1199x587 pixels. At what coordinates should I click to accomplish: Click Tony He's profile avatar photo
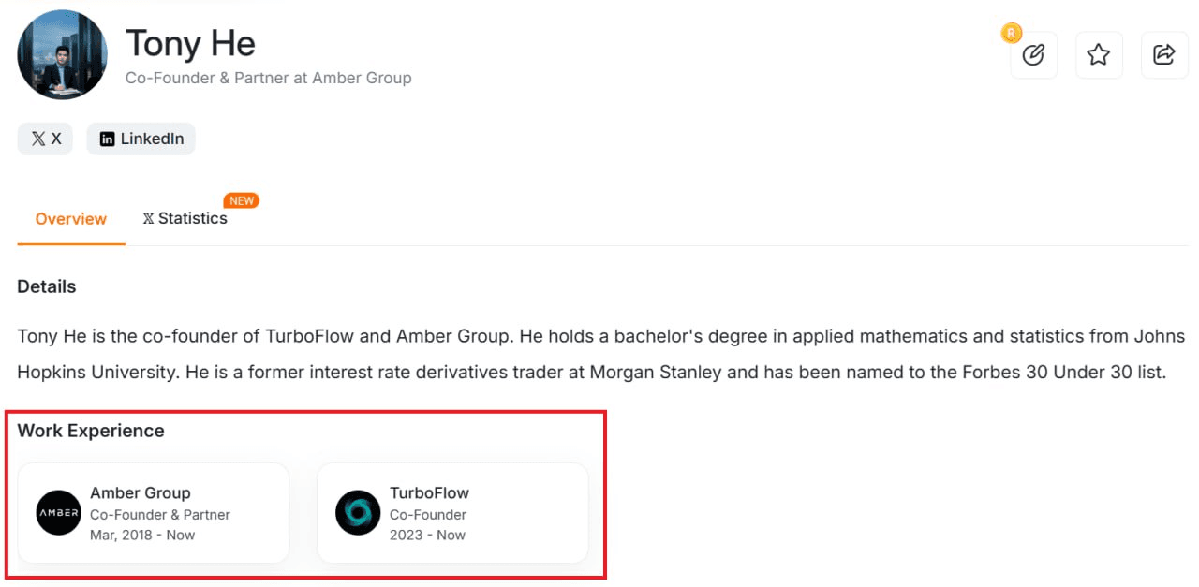(x=62, y=55)
